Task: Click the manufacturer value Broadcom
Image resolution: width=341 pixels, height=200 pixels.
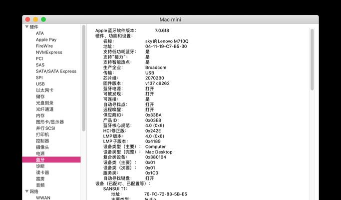Action: click(x=156, y=67)
